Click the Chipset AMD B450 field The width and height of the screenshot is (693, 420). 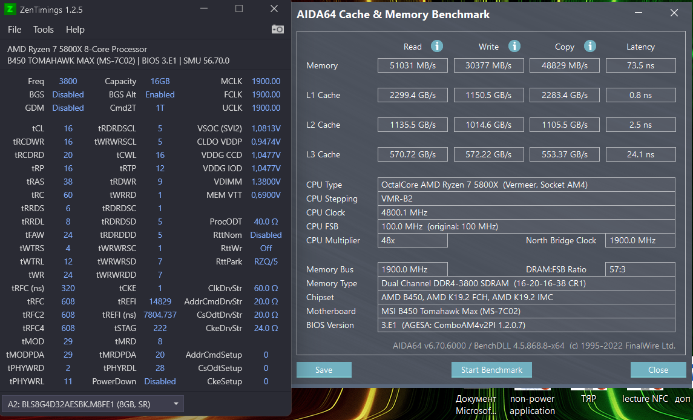click(x=527, y=297)
